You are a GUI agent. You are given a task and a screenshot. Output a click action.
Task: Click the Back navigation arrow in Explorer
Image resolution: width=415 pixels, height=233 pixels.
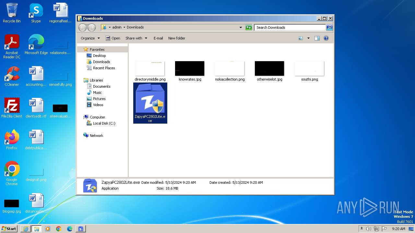pos(82,28)
